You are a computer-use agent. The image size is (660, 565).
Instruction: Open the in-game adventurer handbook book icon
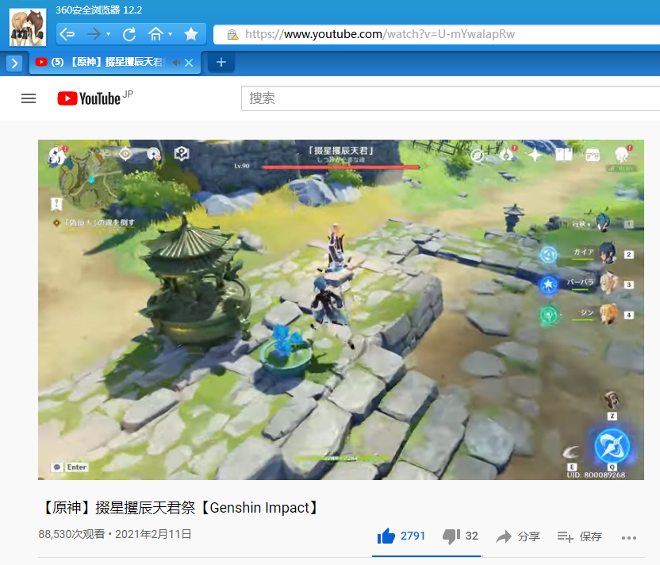(x=563, y=155)
